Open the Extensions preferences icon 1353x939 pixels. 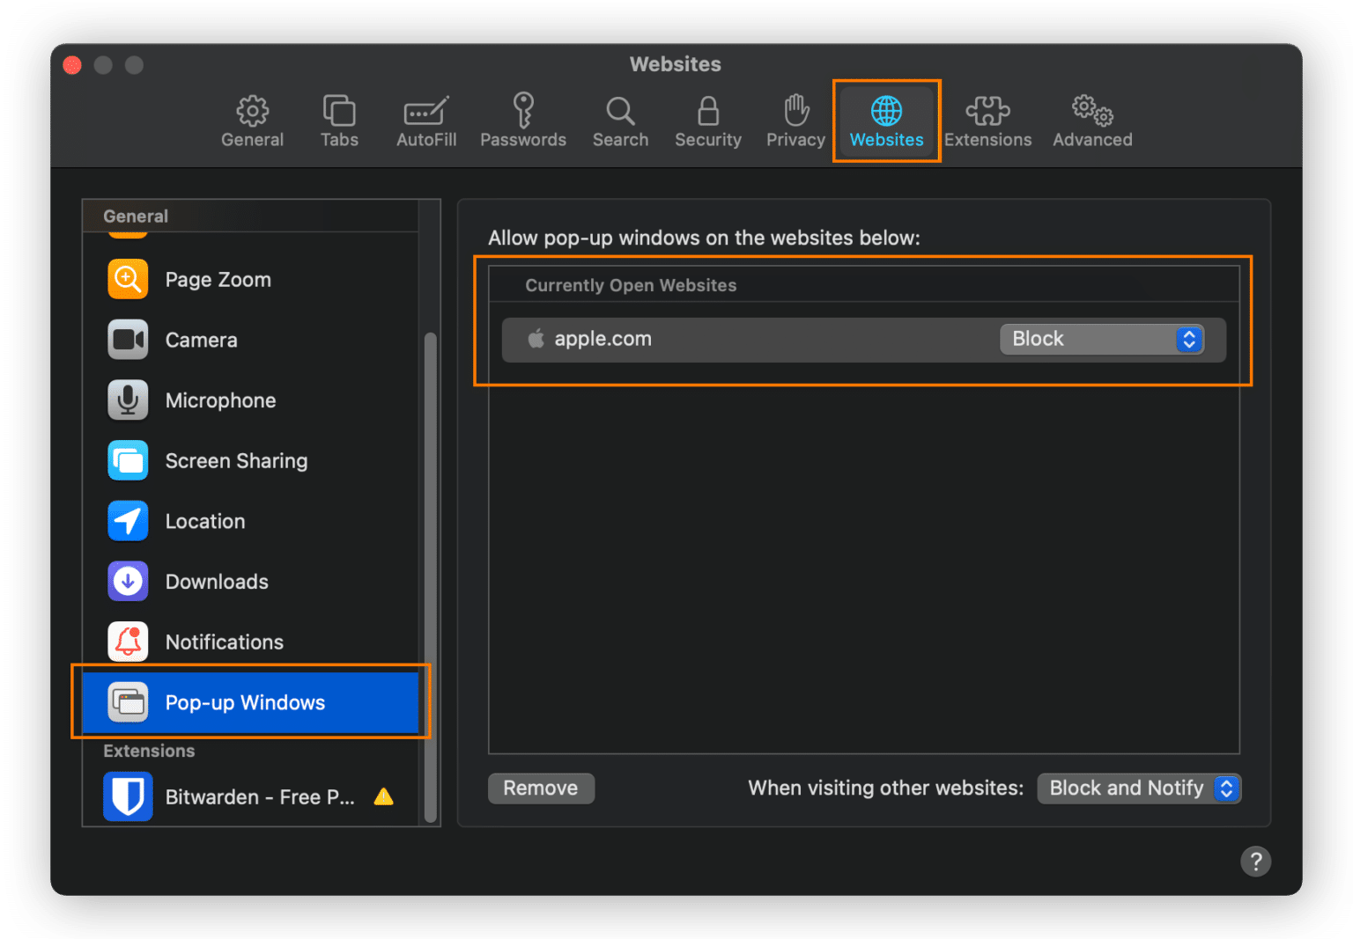click(987, 121)
